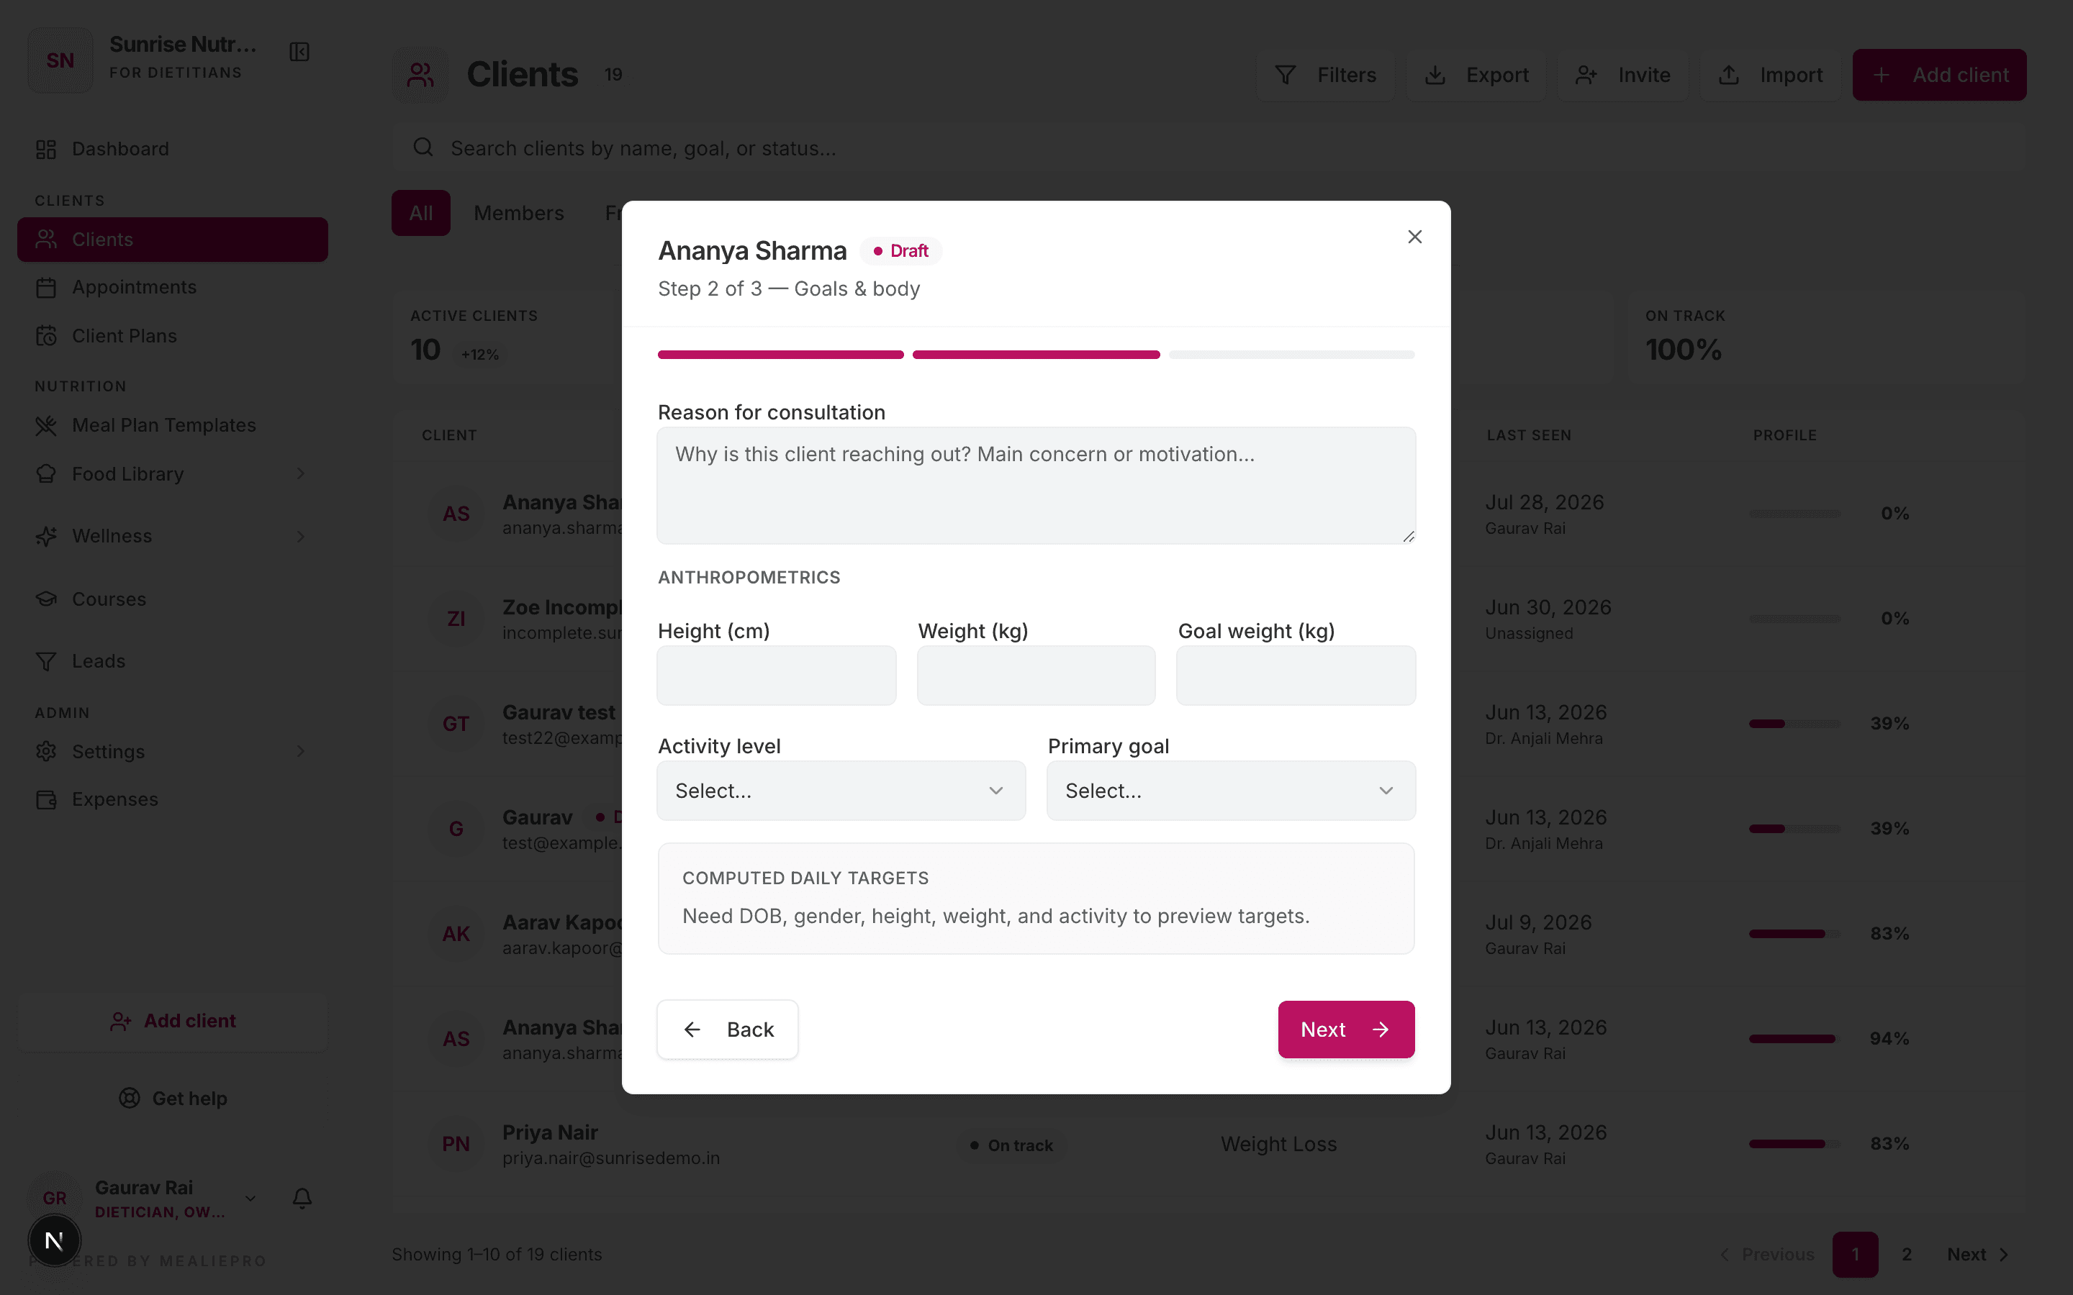Open Client Plans in the sidebar
Image resolution: width=2073 pixels, height=1295 pixels.
[172, 336]
